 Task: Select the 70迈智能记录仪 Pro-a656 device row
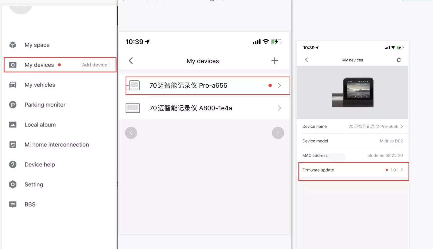(x=207, y=86)
